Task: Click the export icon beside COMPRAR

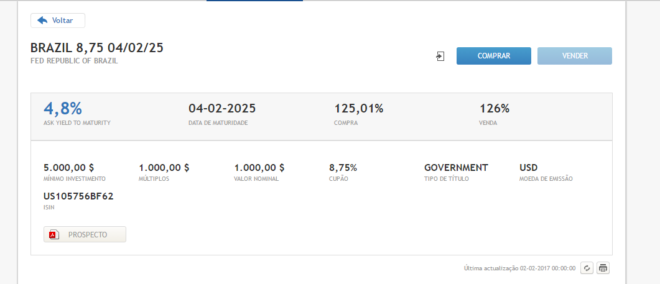Action: (440, 57)
